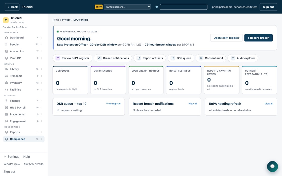Open the Switch persona dropdown
This screenshot has height=176, width=282.
pyautogui.click(x=127, y=7)
